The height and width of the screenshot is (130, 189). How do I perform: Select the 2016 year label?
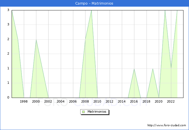click(x=134, y=101)
